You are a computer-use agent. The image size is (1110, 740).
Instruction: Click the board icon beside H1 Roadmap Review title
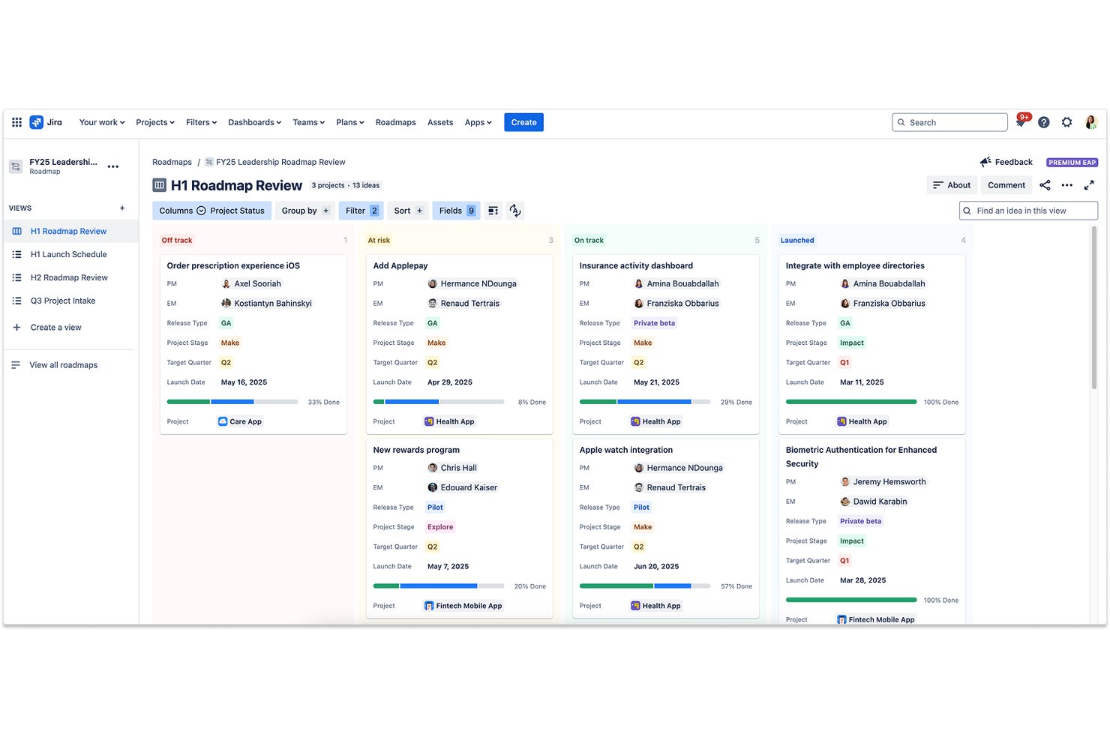coord(159,185)
